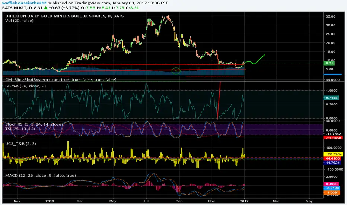Click the Mar label following 2016
Viewport: 347px width, 205px height.
pyautogui.click(x=80, y=201)
